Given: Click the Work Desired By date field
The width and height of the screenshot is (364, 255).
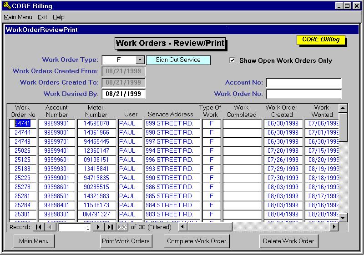Looking at the screenshot, I should (123, 94).
